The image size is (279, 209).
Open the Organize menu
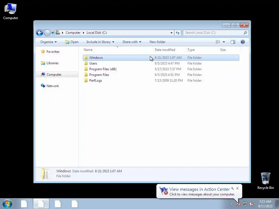click(48, 42)
